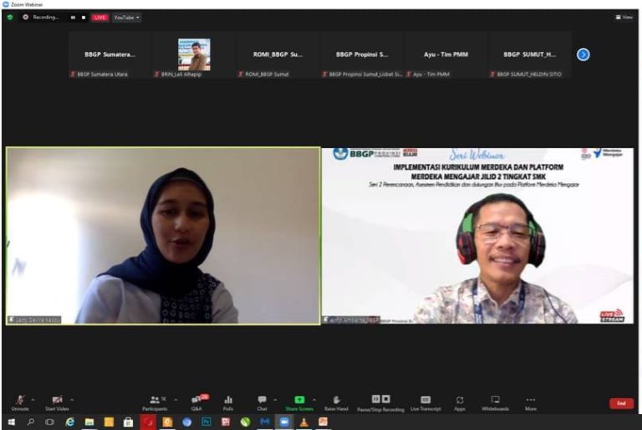The width and height of the screenshot is (642, 430).
Task: Open the Participants panel
Action: [155, 403]
